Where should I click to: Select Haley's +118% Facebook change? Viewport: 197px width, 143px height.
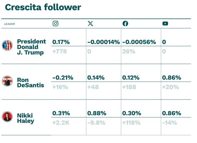click(132, 123)
